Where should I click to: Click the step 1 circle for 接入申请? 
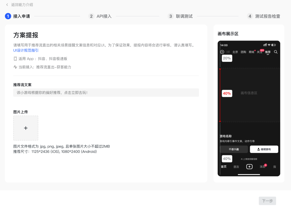click(8, 16)
